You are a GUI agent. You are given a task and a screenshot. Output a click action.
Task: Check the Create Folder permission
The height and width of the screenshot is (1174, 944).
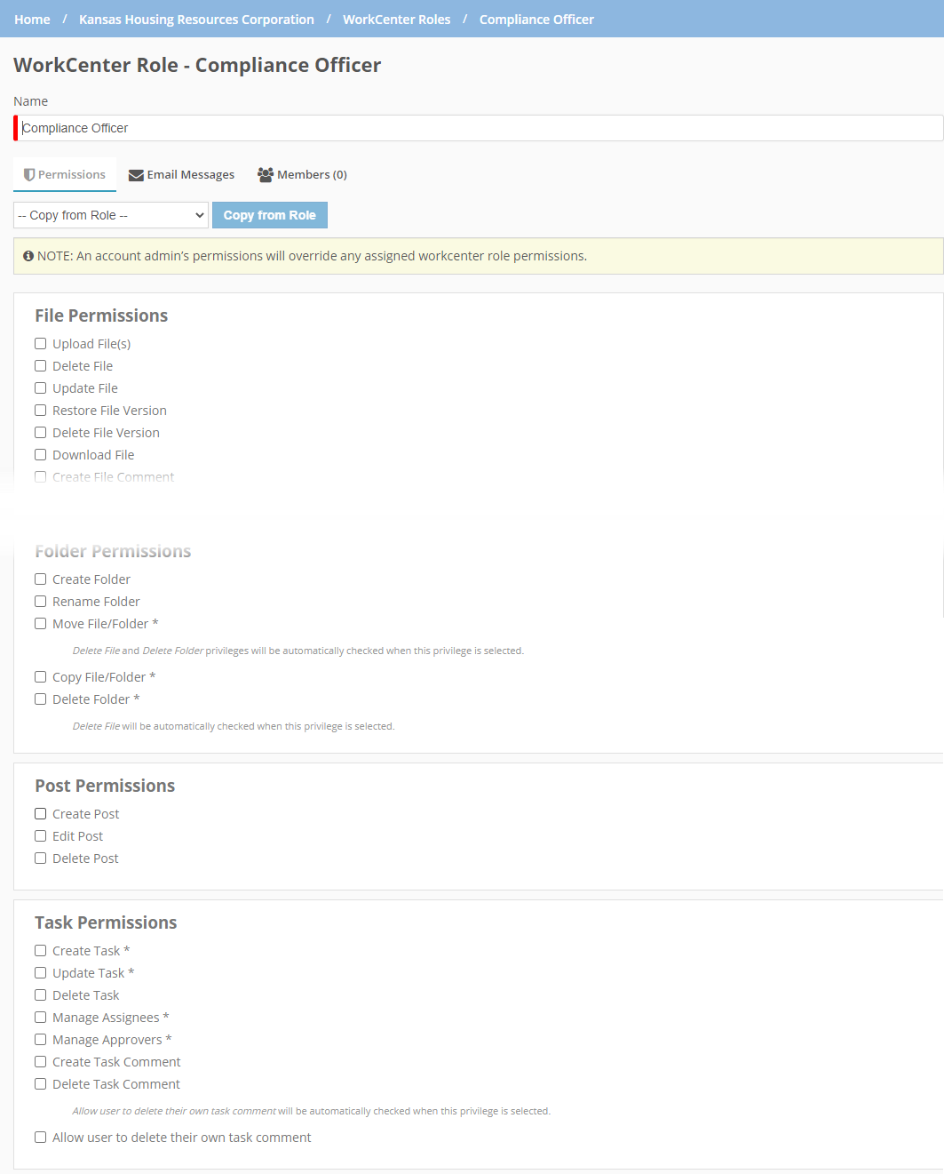pyautogui.click(x=41, y=579)
